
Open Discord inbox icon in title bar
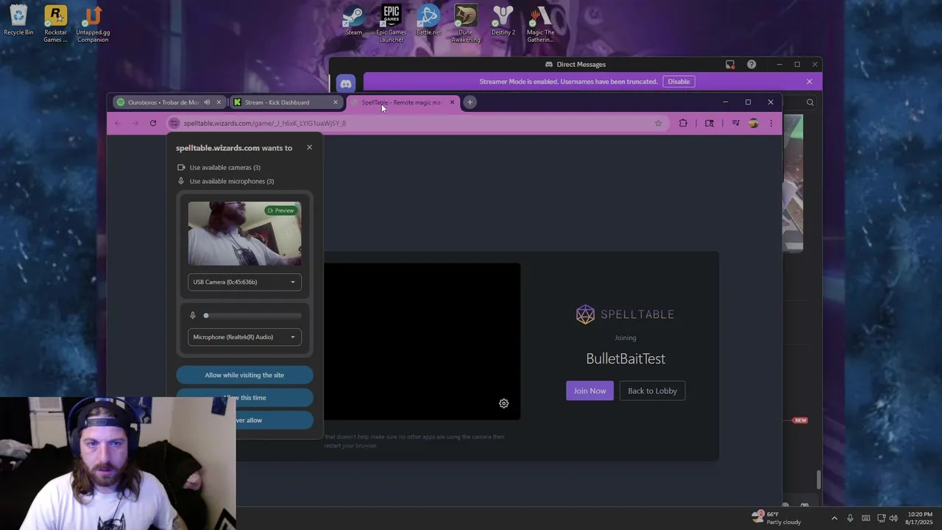point(730,65)
